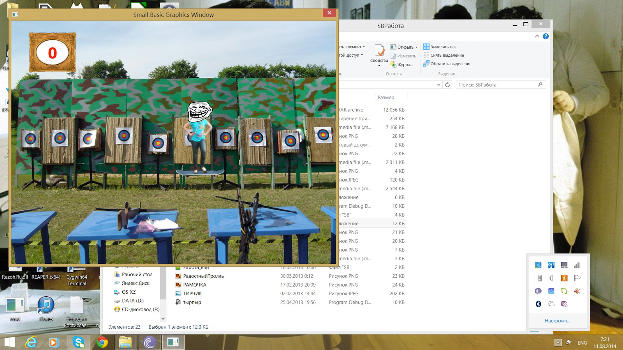Switch to the Small Basic taskbar button
The height and width of the screenshot is (350, 623).
173,342
